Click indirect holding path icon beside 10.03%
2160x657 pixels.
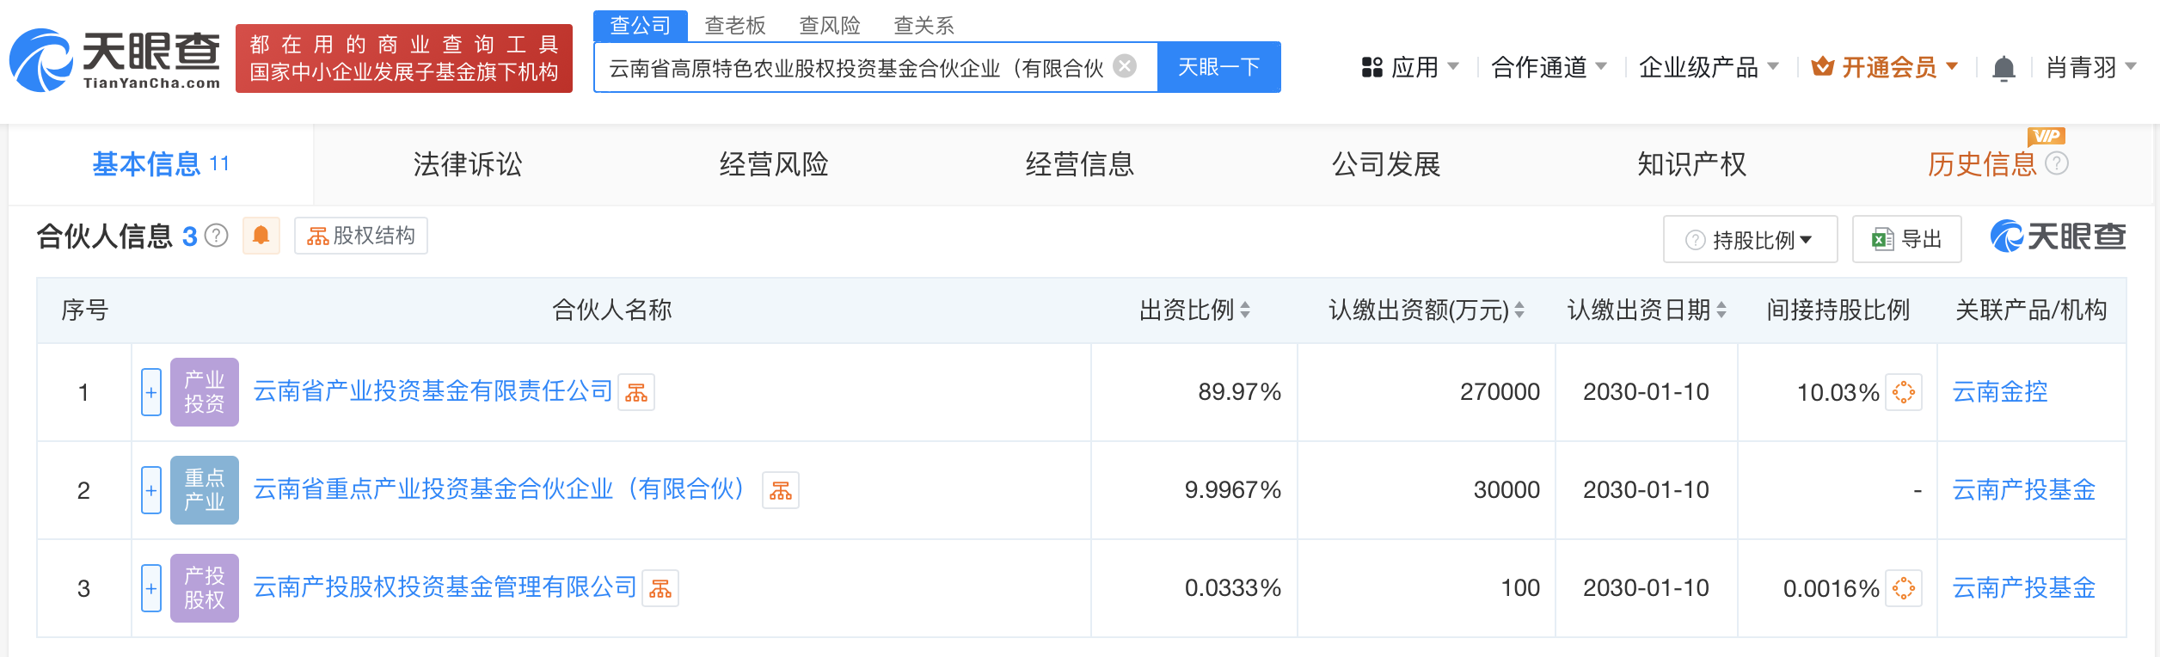[x=1904, y=392]
